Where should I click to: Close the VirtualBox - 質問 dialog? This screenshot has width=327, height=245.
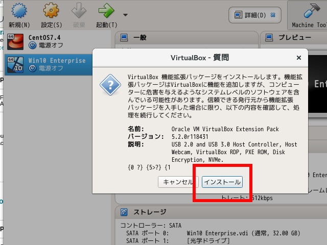[x=299, y=58]
